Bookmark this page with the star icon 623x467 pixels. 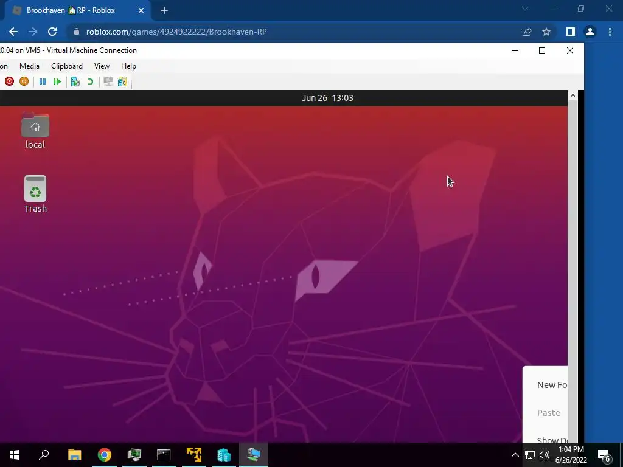coord(546,32)
